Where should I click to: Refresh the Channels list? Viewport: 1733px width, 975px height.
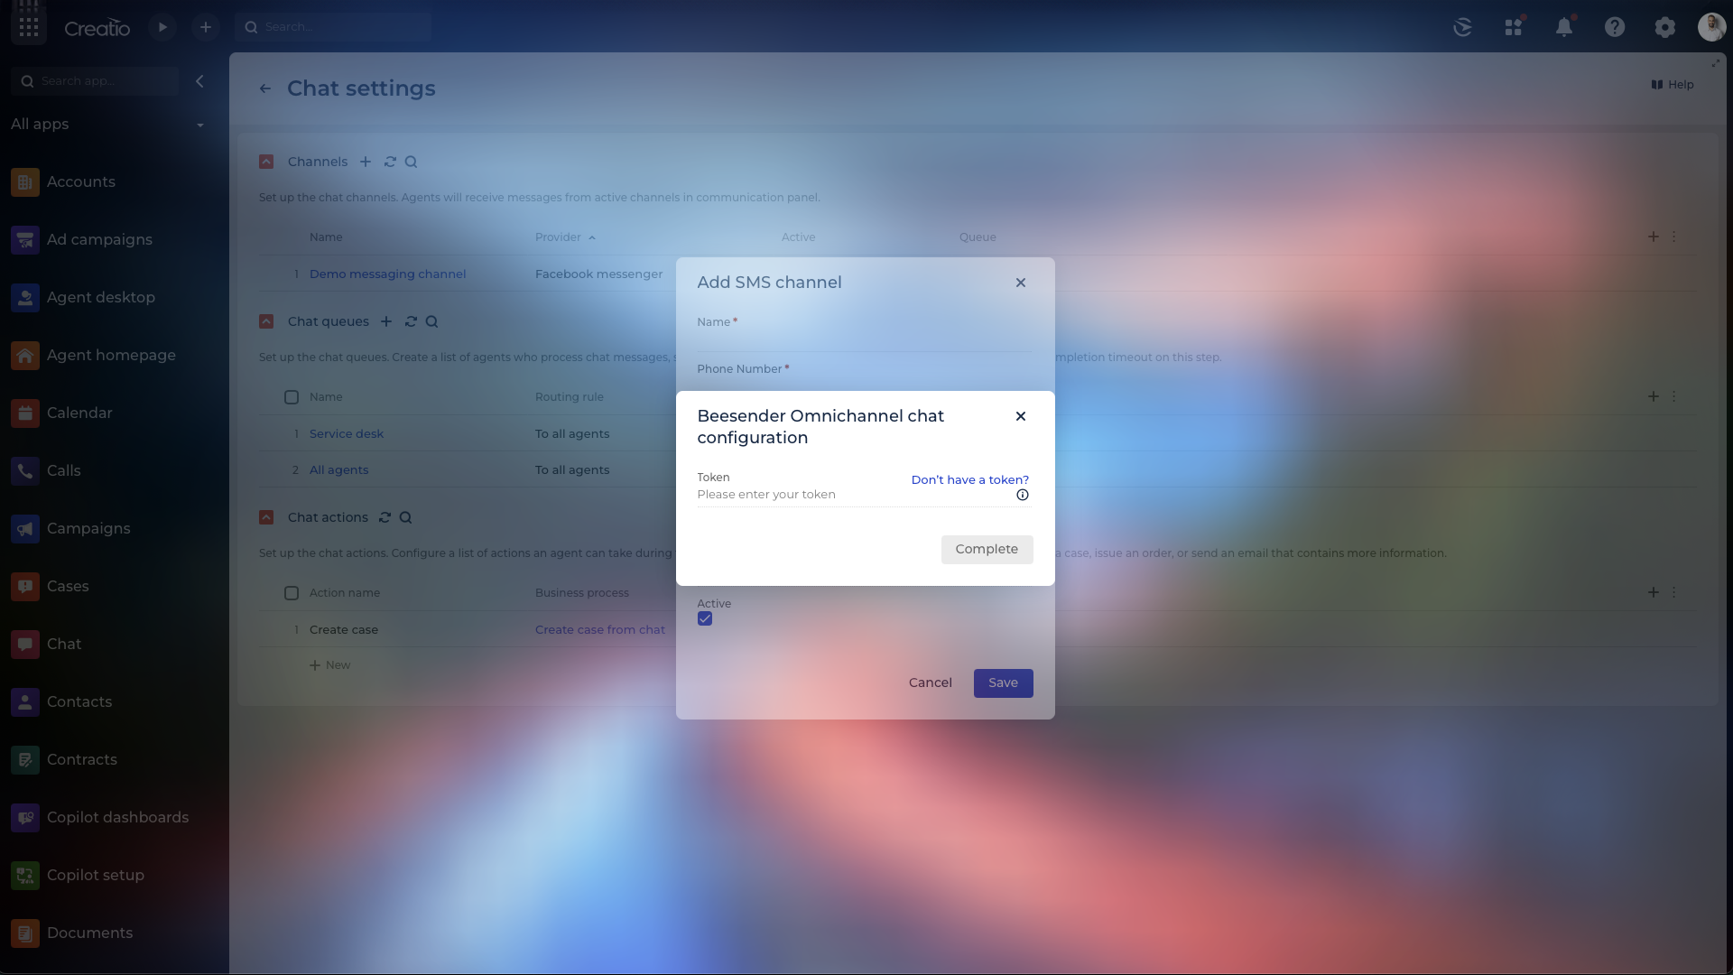pyautogui.click(x=390, y=162)
